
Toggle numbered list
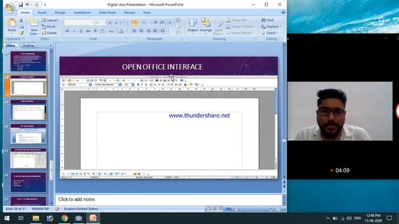coord(145,22)
